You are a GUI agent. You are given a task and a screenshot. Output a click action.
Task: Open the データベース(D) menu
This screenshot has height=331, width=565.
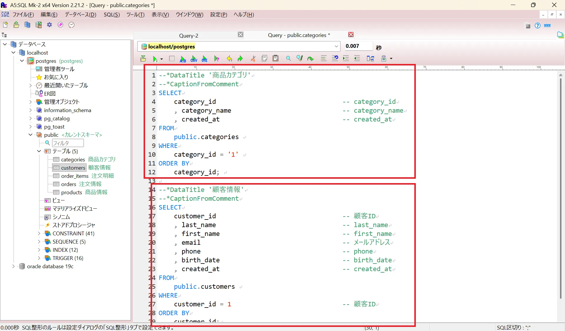click(x=81, y=15)
